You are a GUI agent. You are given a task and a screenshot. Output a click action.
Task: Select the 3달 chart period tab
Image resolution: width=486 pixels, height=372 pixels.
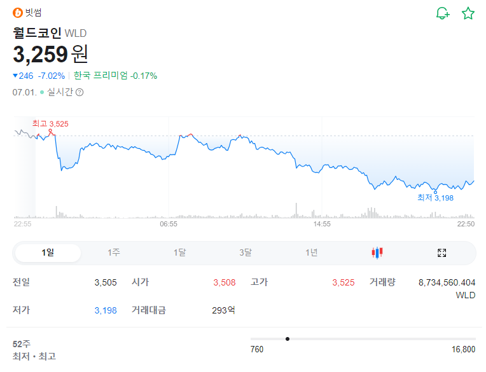pyautogui.click(x=246, y=252)
